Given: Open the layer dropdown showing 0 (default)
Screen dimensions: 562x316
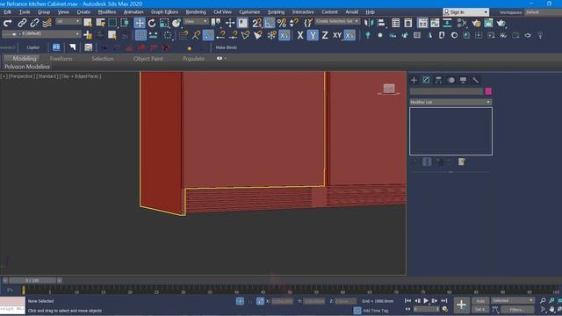Looking at the screenshot, I should (41, 34).
